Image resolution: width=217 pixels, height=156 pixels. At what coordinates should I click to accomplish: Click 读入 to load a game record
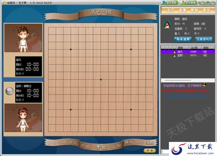coord(128,142)
